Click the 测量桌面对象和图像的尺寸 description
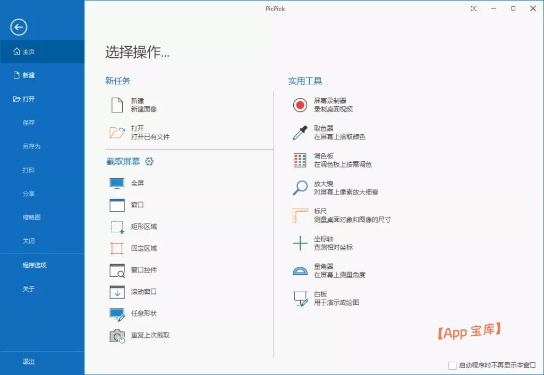Viewport: 544px width, 375px height. 353,220
